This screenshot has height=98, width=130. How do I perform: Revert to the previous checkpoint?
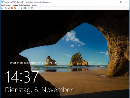pyautogui.click(x=28, y=8)
